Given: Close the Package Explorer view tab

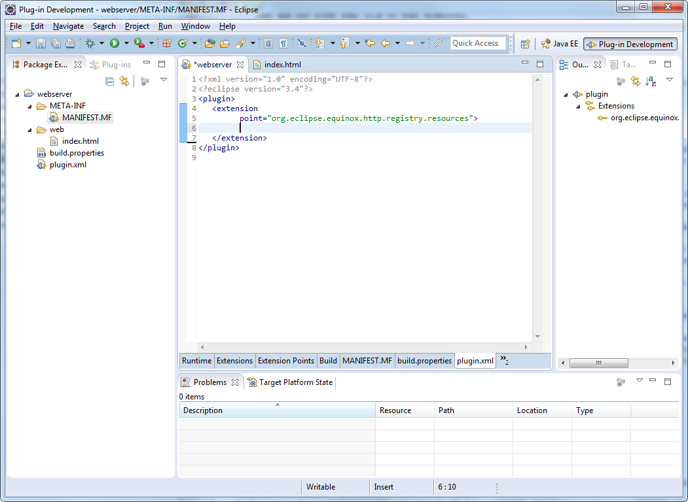Looking at the screenshot, I should 78,65.
